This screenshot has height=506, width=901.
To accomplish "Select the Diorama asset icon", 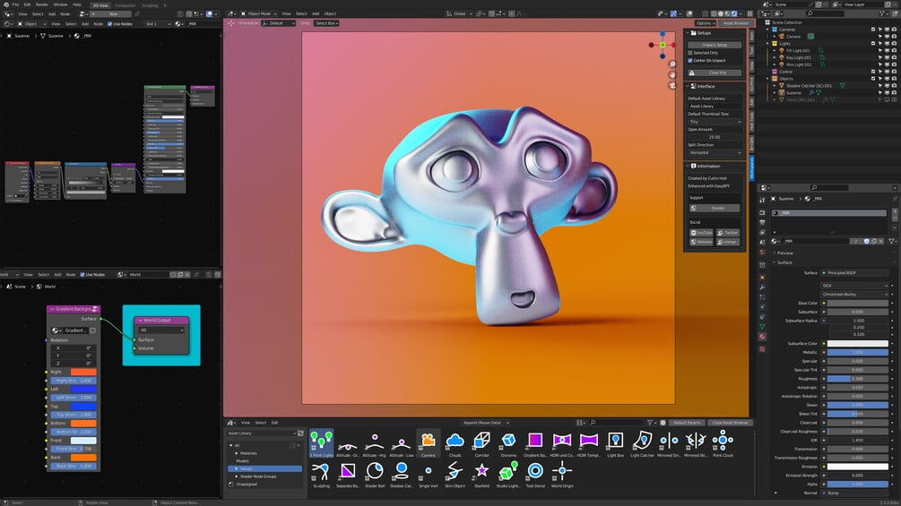I will (x=508, y=442).
